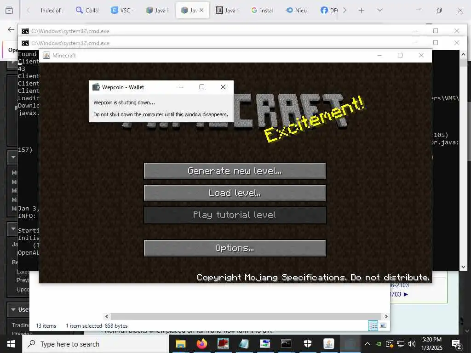Image resolution: width=471 pixels, height=353 pixels.
Task: Open Command Prompt from the taskbar
Action: (286, 344)
